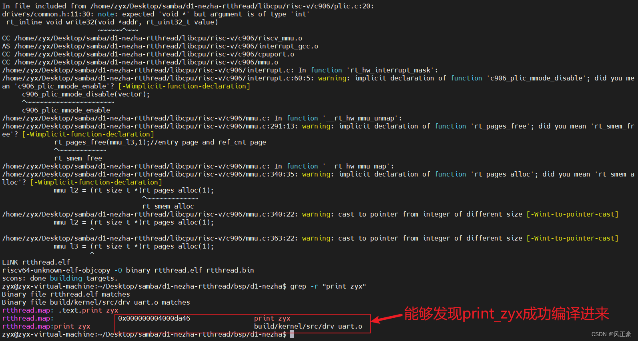
Task: Click 'rtthread.map:print_zyx' result line
Action: 46,326
